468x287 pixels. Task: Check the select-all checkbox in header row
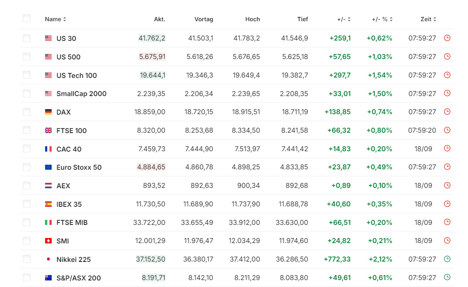(x=27, y=18)
